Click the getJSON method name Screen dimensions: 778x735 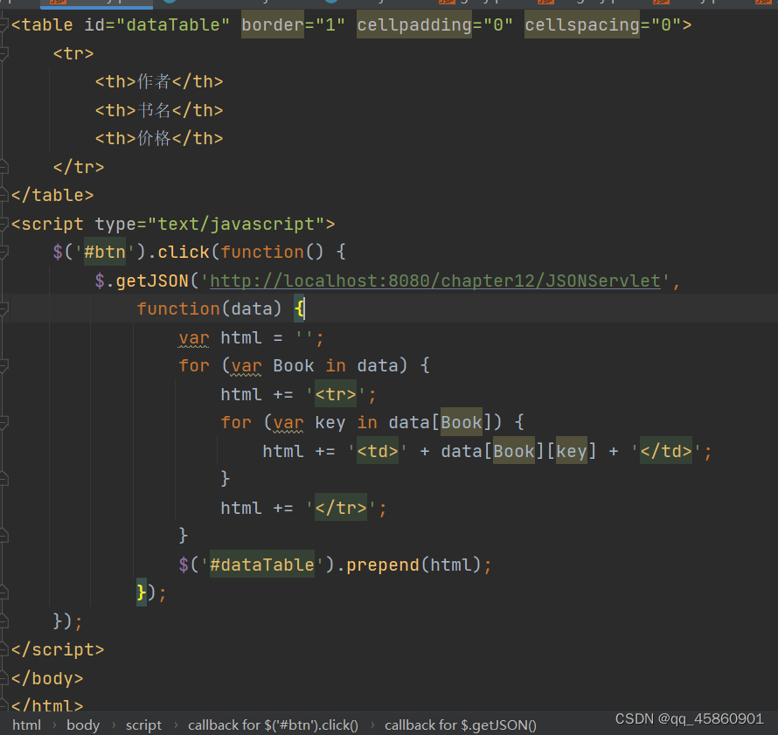pyautogui.click(x=152, y=281)
